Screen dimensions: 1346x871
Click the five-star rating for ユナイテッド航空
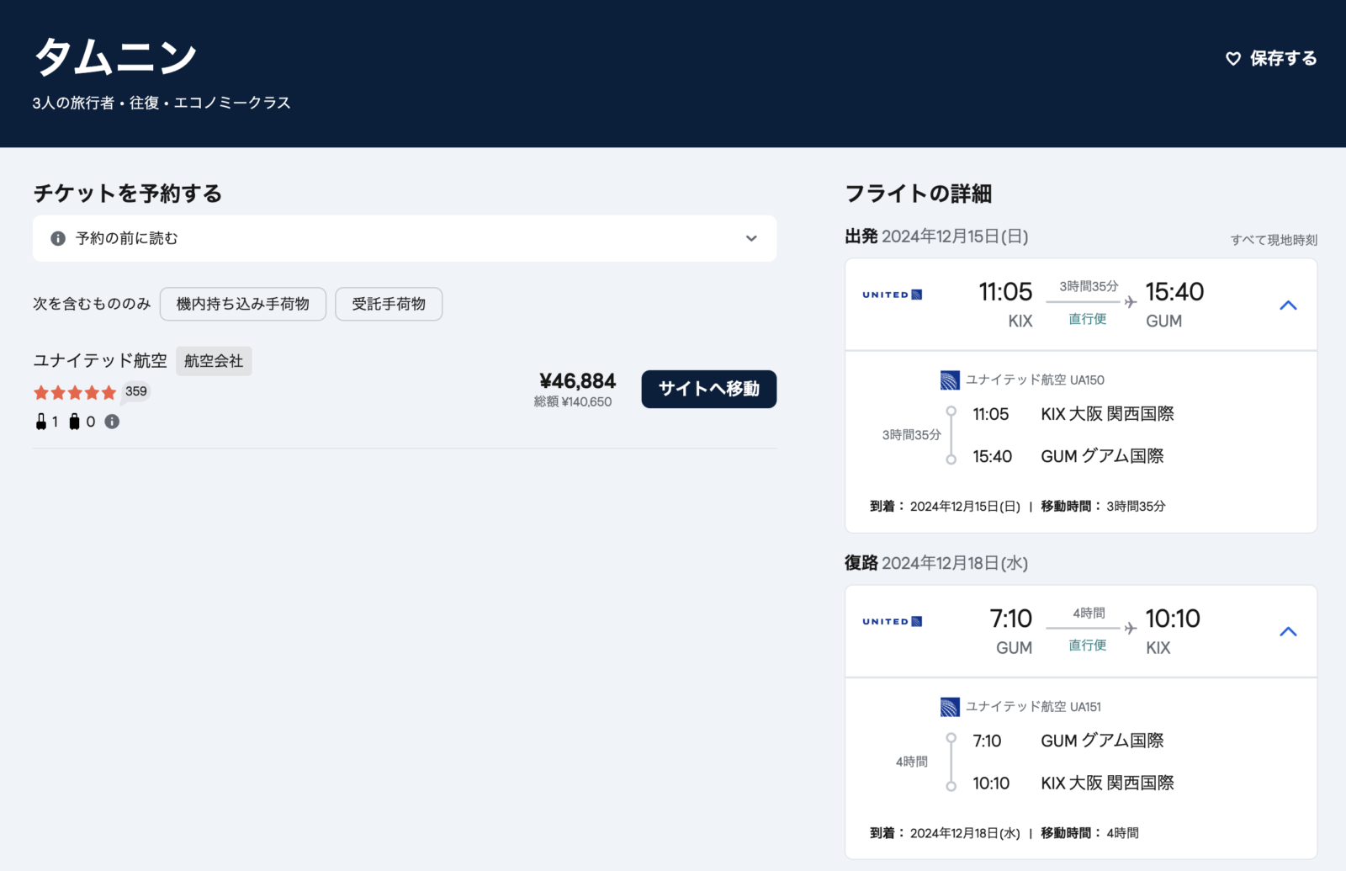point(75,392)
